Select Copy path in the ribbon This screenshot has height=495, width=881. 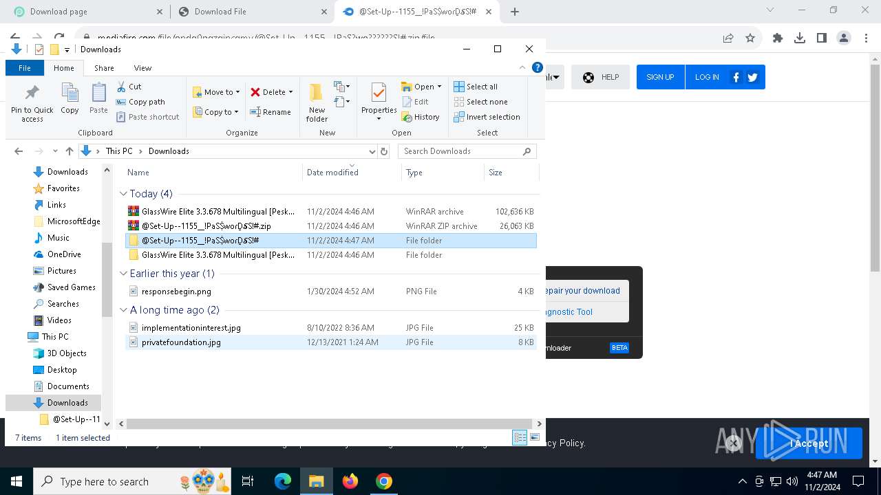point(140,102)
